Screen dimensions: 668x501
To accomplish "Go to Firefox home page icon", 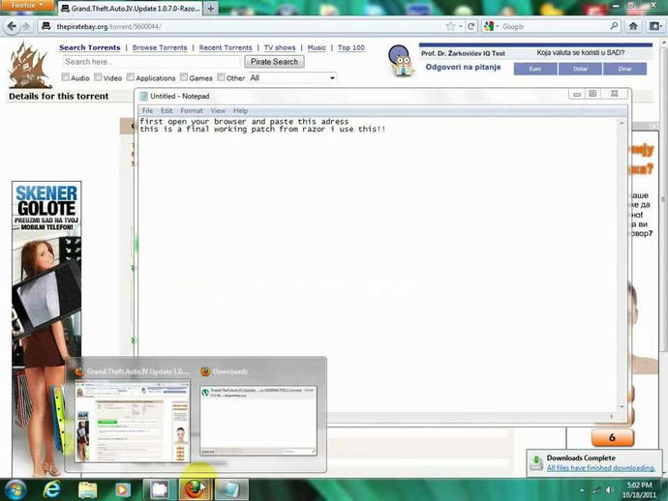I will (633, 26).
